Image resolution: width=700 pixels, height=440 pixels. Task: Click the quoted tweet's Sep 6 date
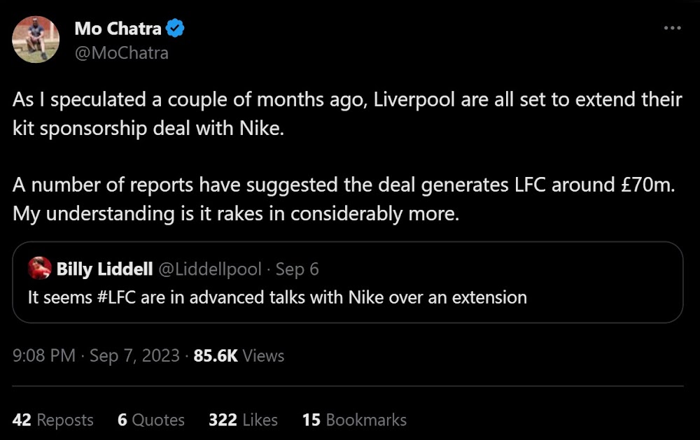pyautogui.click(x=297, y=269)
